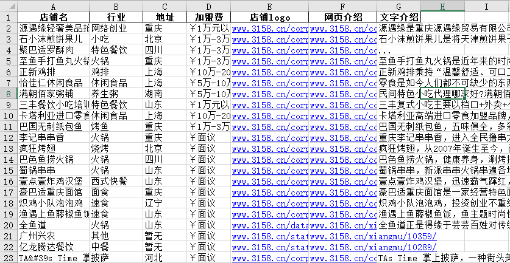Open the 网页介绍 link for 蜀锅串串

343,170
